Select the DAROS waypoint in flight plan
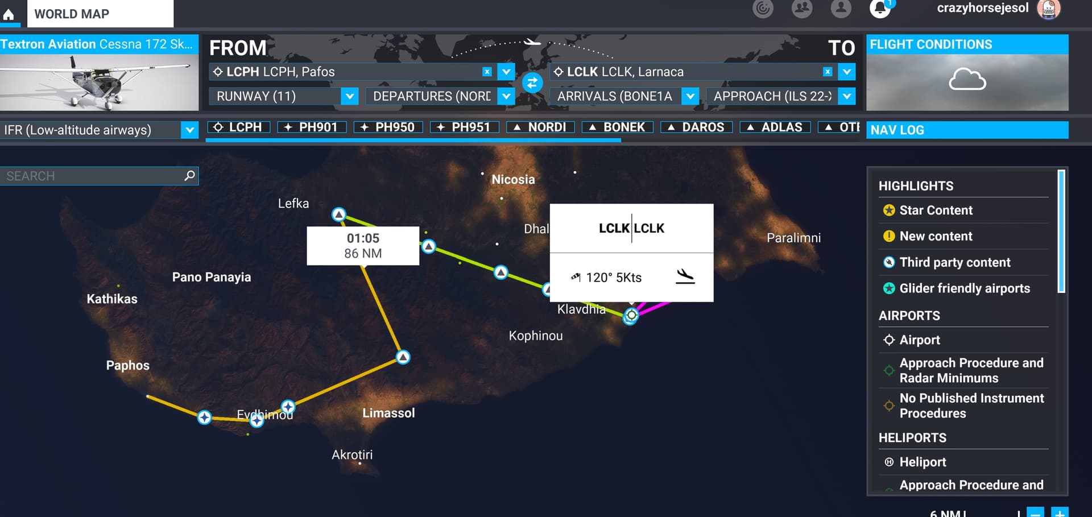Viewport: 1092px width, 517px height. coord(697,127)
